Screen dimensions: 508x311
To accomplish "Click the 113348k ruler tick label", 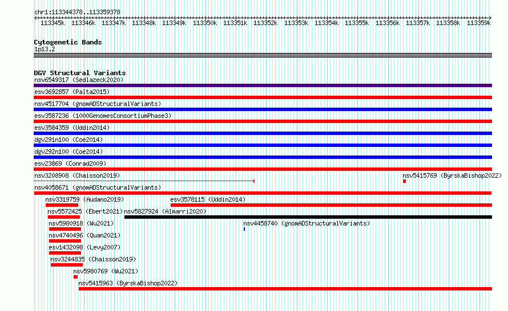I will point(144,23).
